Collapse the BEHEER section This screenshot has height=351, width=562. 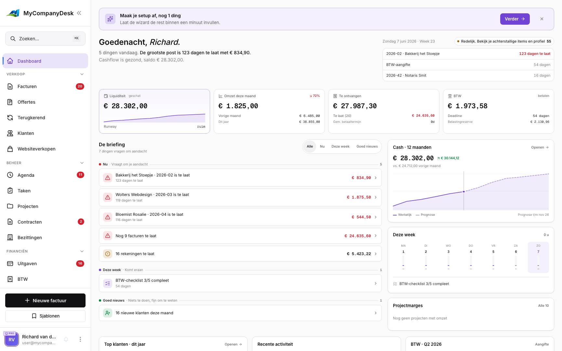pyautogui.click(x=82, y=163)
